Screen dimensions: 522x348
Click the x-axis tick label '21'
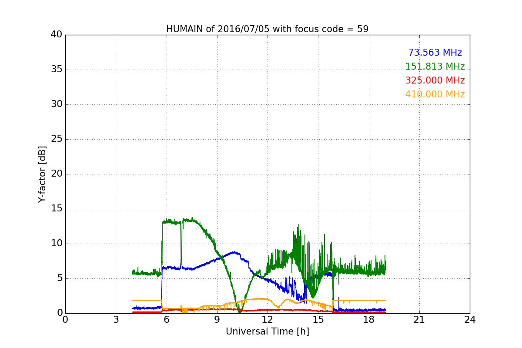coord(419,320)
